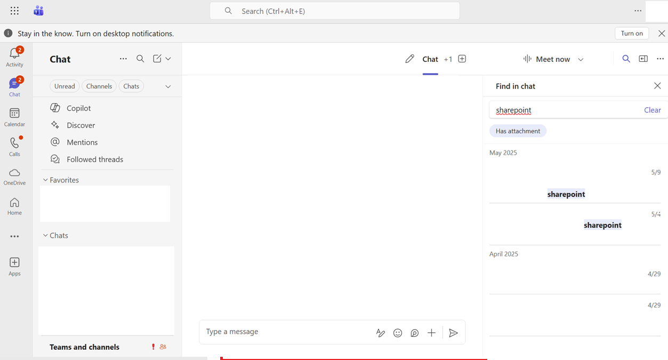668x360 pixels.
Task: Open the Chat section in sidebar
Action: [14, 87]
